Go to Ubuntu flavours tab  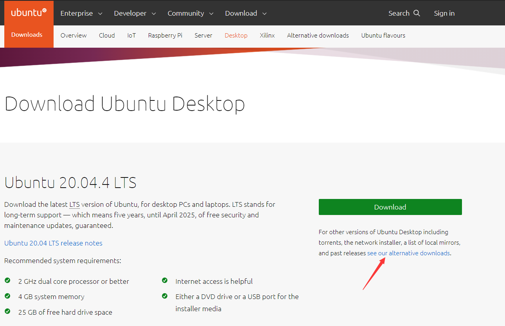[383, 36]
